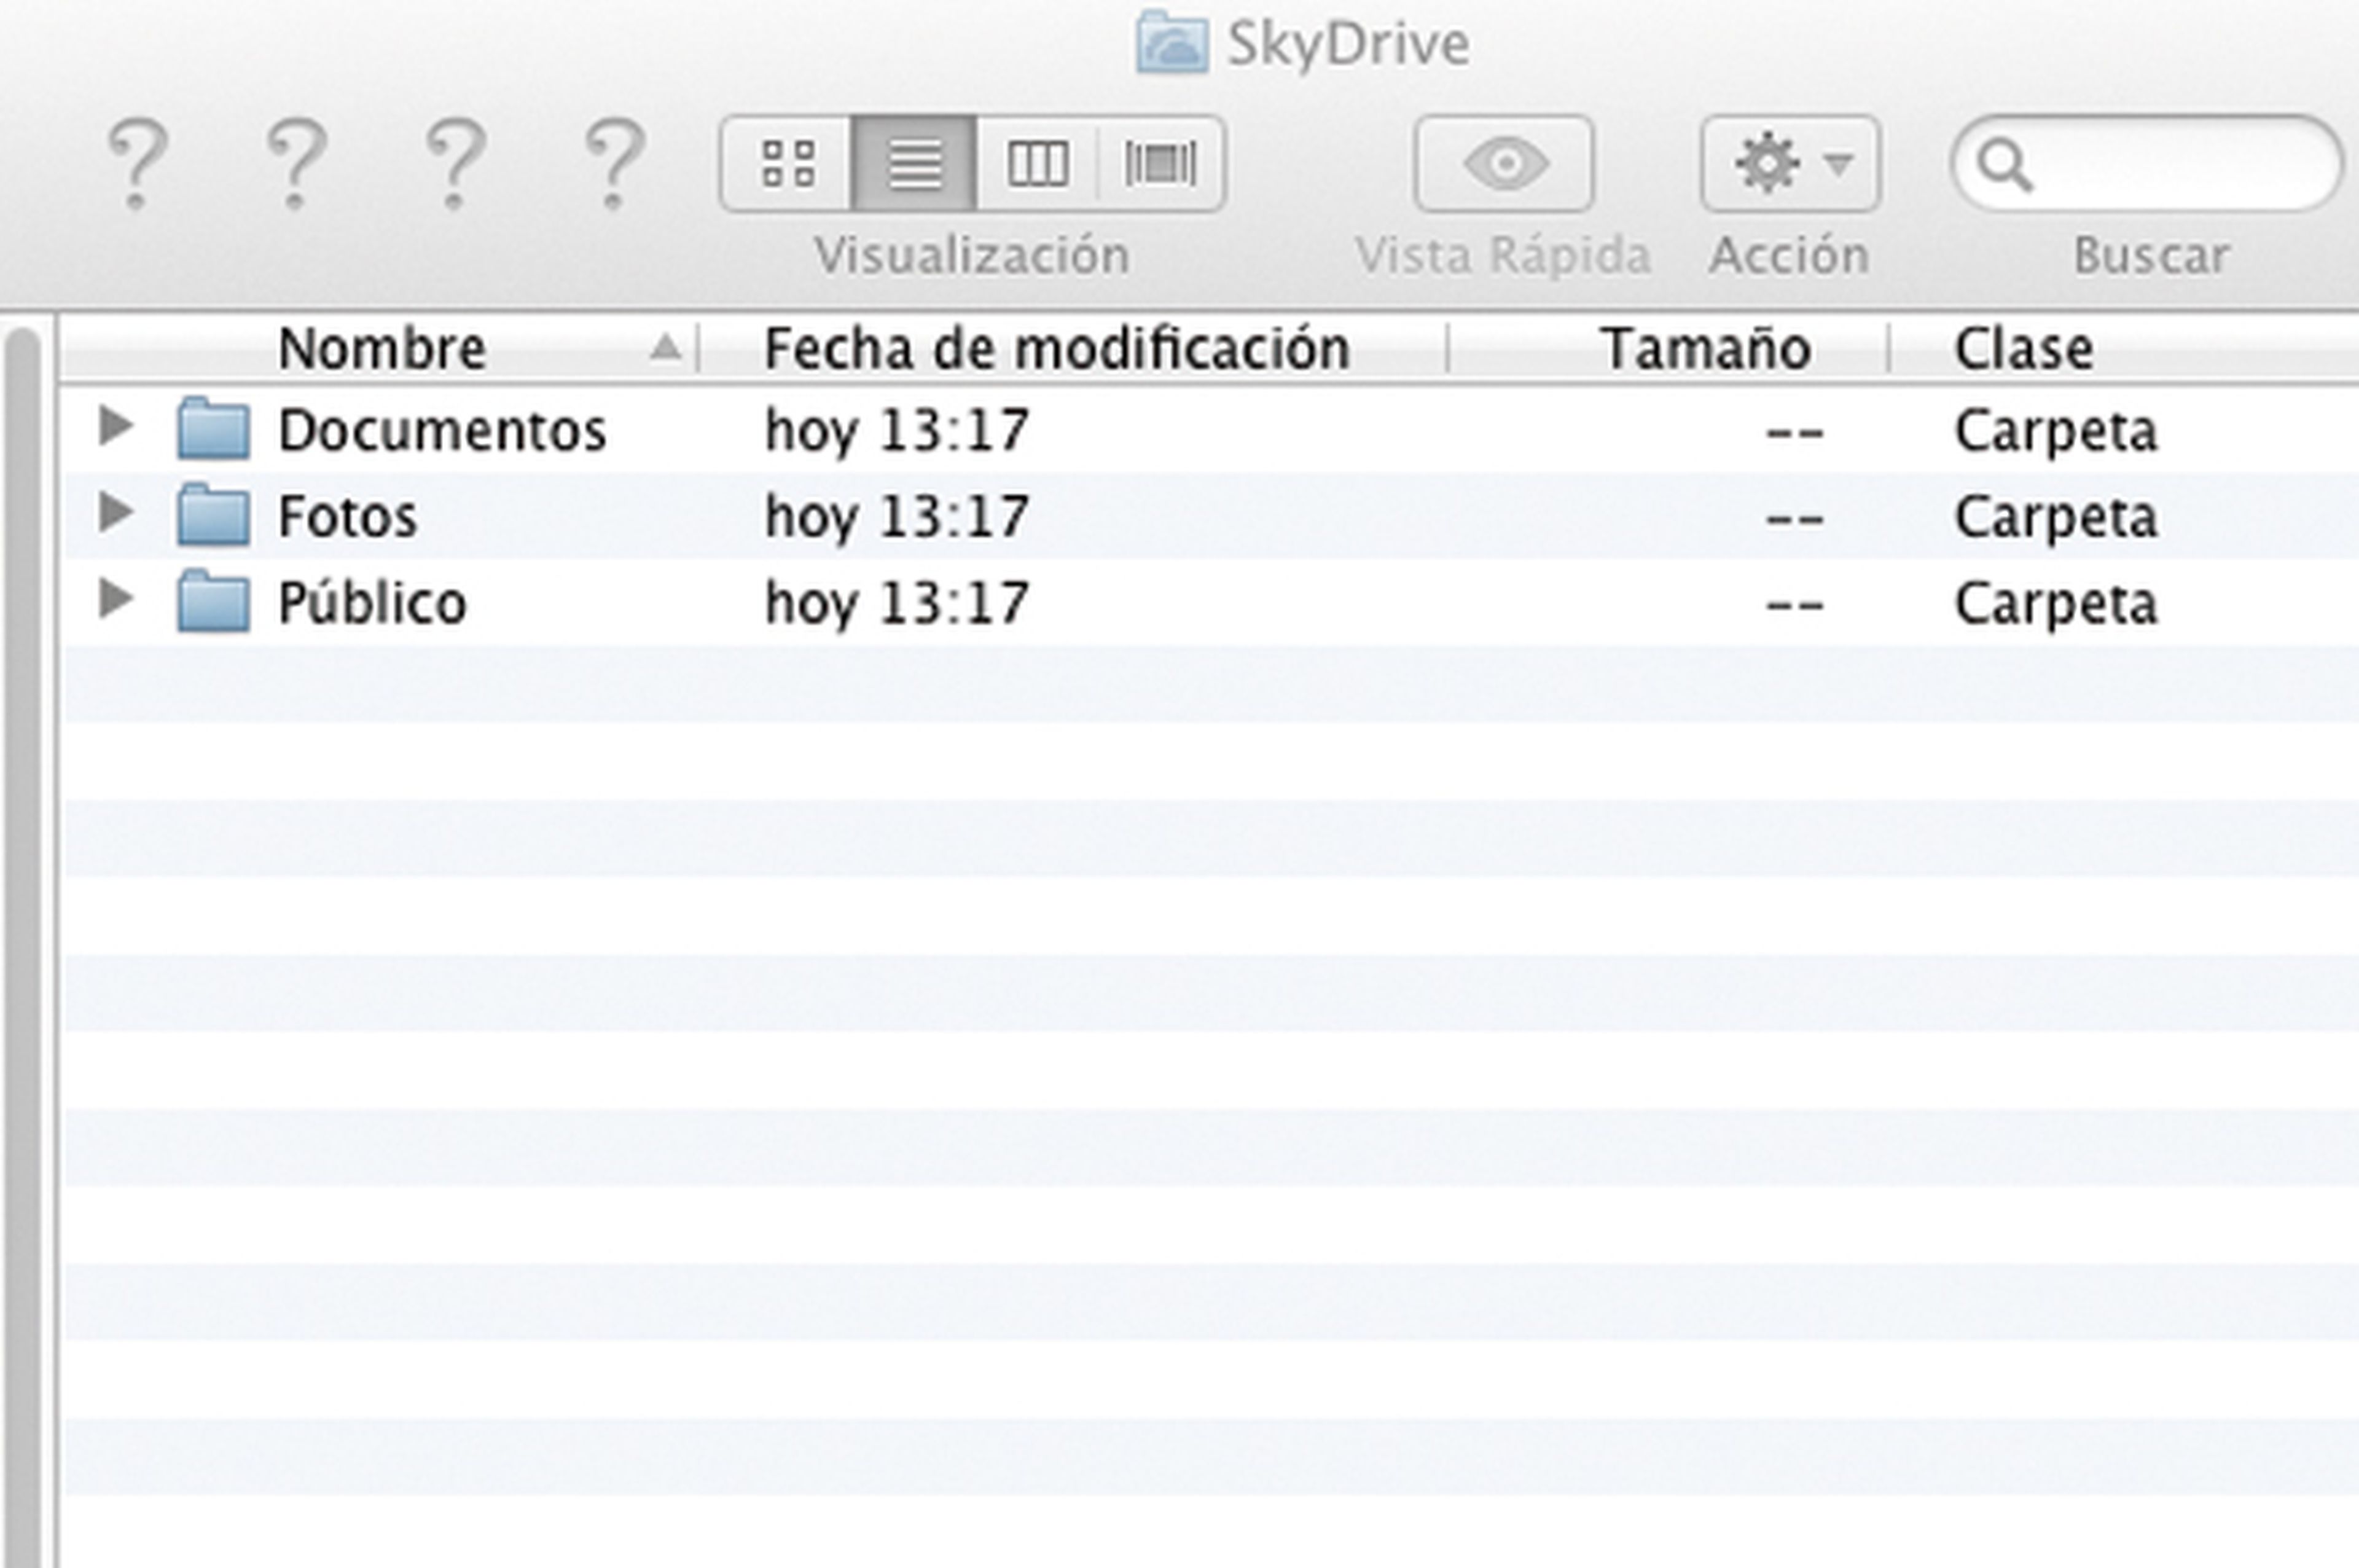Select list view mode

tap(913, 163)
